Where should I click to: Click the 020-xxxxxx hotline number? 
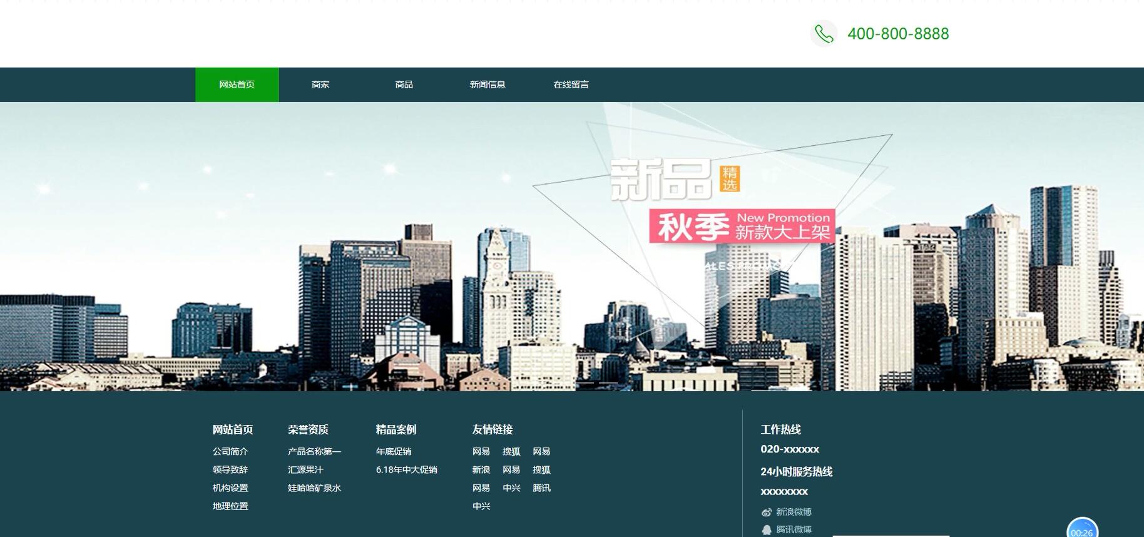tap(790, 449)
